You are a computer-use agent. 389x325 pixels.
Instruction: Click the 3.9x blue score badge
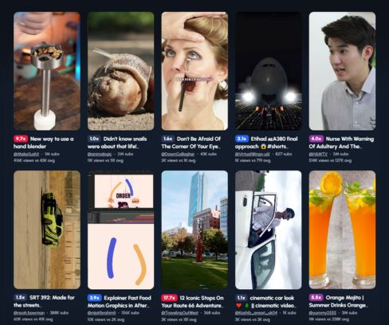point(94,298)
